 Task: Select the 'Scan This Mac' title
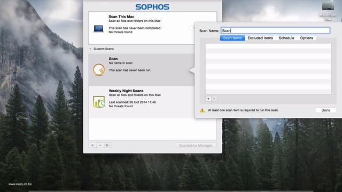pyautogui.click(x=121, y=17)
